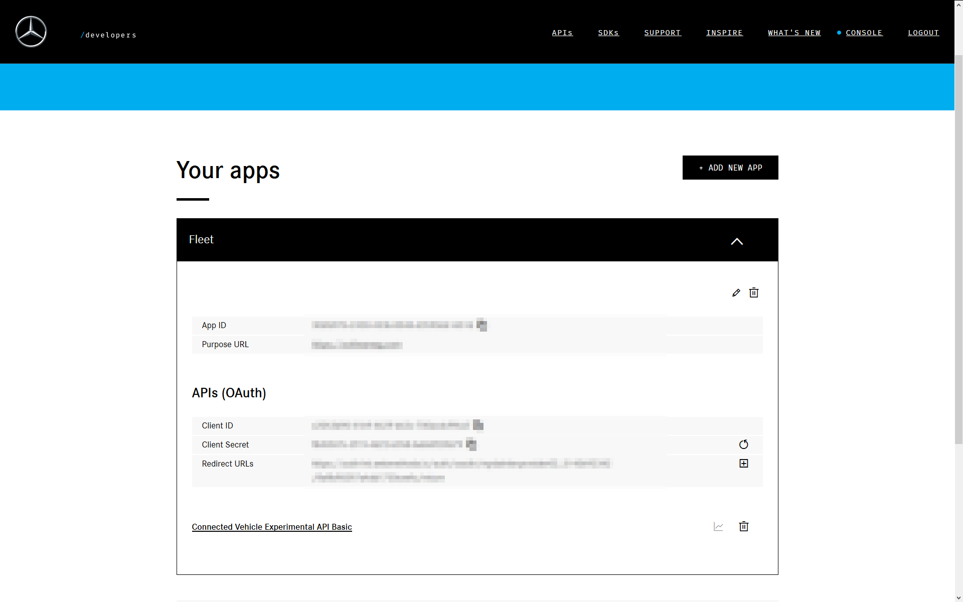
Task: Click the scrollbar up arrow
Action: 958,5
